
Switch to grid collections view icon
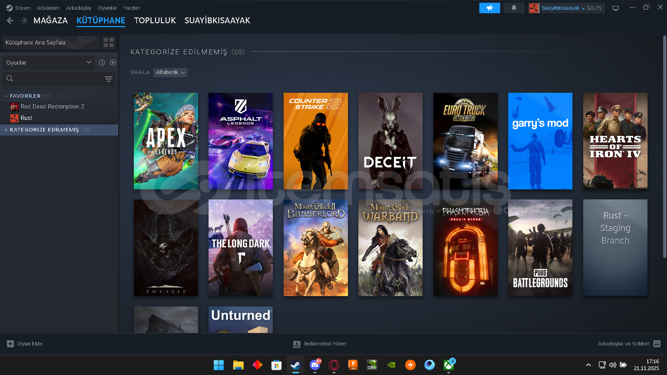point(109,42)
